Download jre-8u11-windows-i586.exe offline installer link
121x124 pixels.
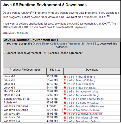(83, 110)
